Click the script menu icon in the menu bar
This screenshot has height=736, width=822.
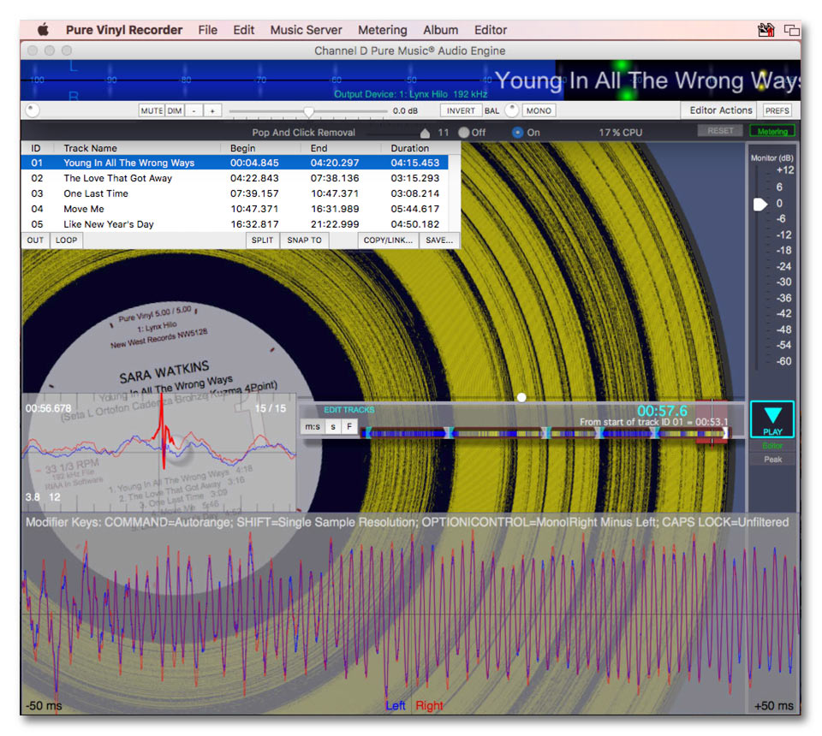tap(765, 30)
